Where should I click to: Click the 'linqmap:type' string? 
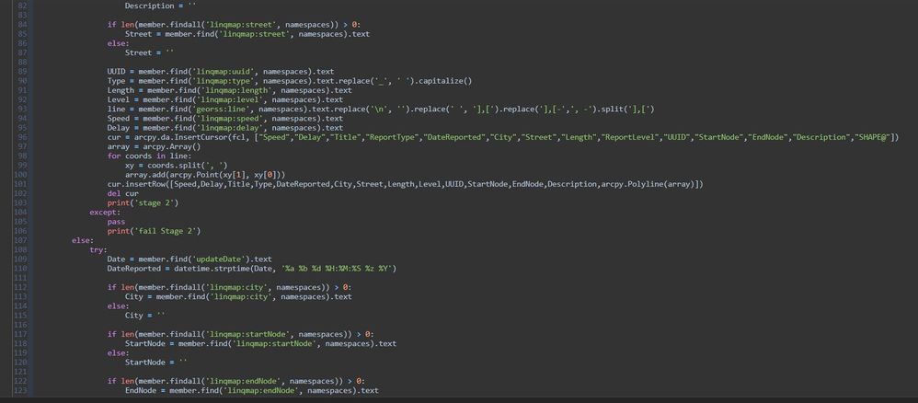(224, 81)
